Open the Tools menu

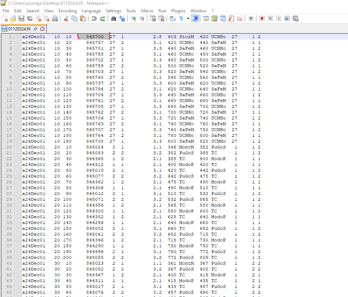coord(131,11)
